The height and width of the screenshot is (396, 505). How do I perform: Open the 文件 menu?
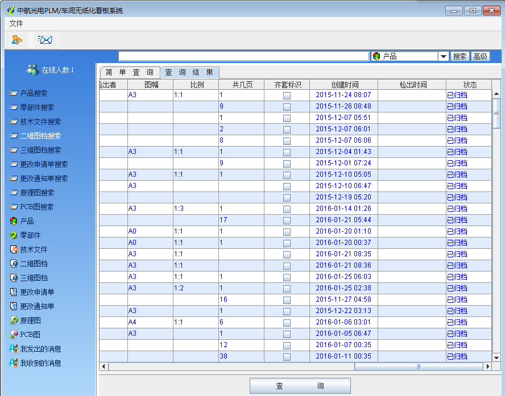point(16,24)
